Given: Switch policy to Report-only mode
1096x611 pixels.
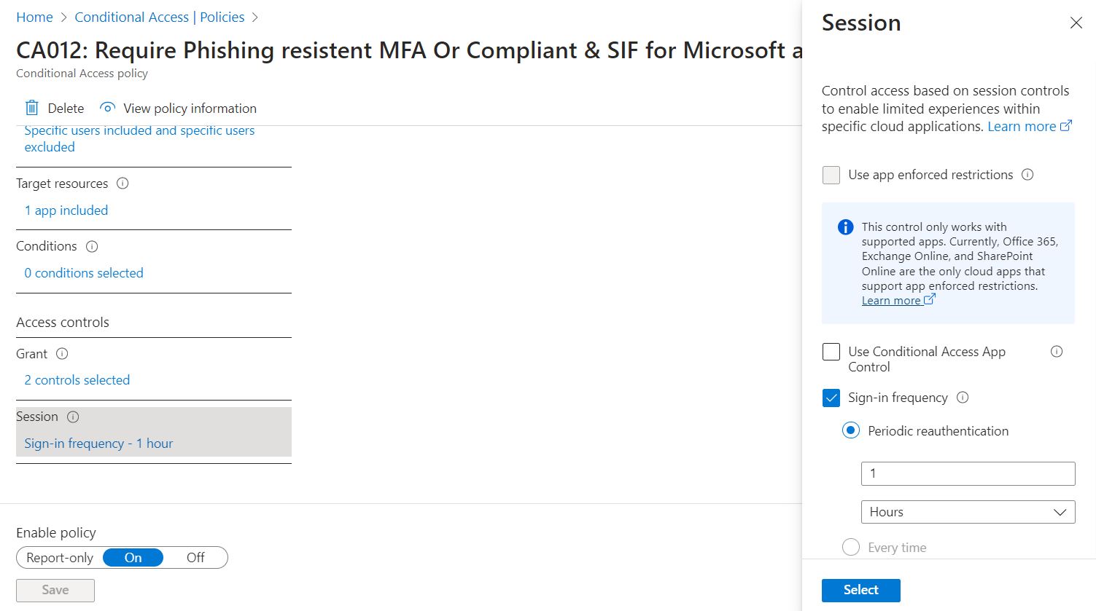Looking at the screenshot, I should (60, 558).
